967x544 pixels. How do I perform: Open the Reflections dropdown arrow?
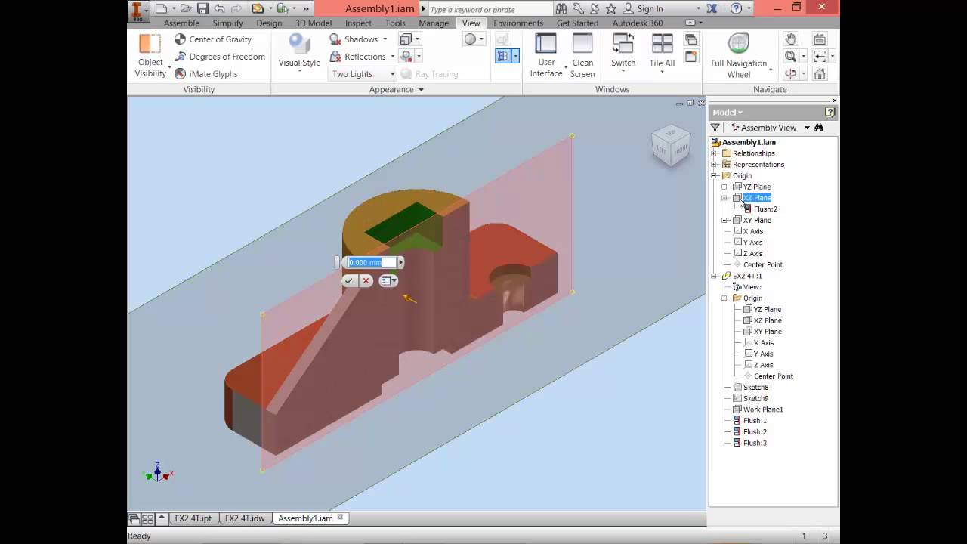tap(392, 57)
